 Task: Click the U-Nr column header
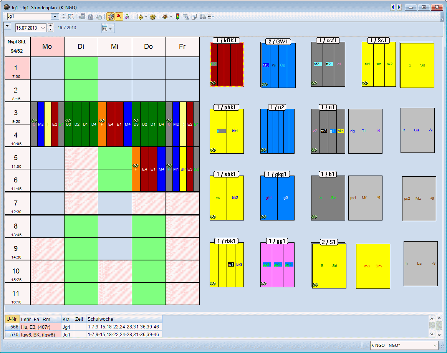[x=12, y=319]
